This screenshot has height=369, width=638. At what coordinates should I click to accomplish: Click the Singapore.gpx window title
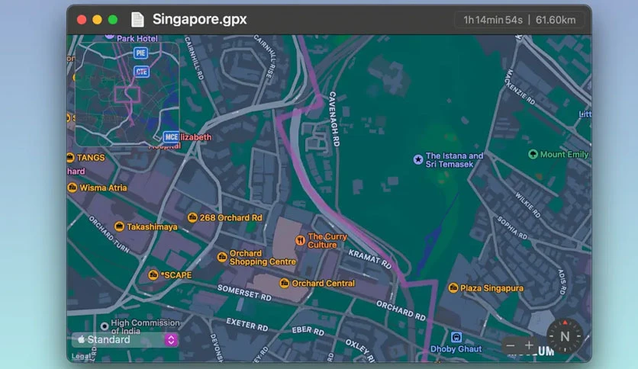pos(199,20)
